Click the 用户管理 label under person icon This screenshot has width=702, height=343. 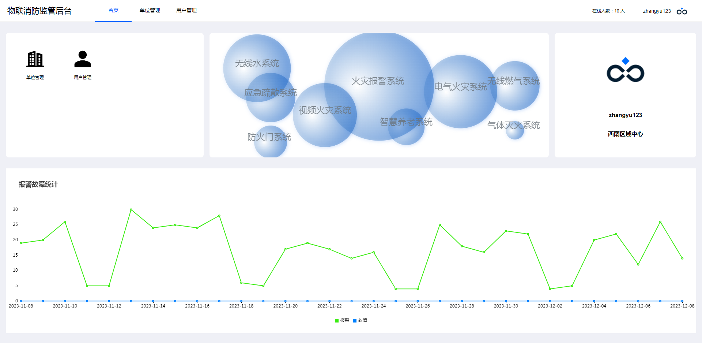tap(83, 77)
